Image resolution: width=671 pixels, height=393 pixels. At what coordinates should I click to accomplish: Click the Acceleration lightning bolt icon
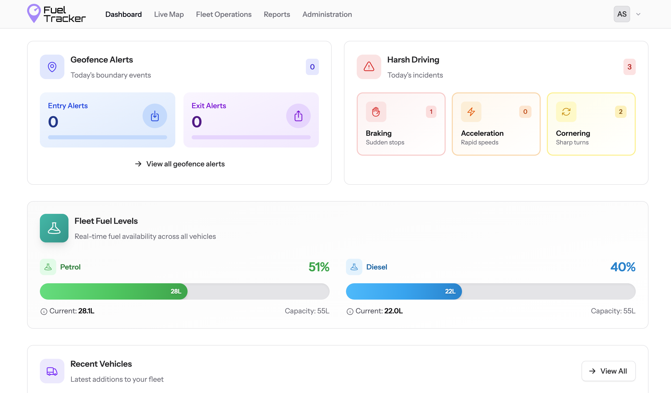click(471, 112)
